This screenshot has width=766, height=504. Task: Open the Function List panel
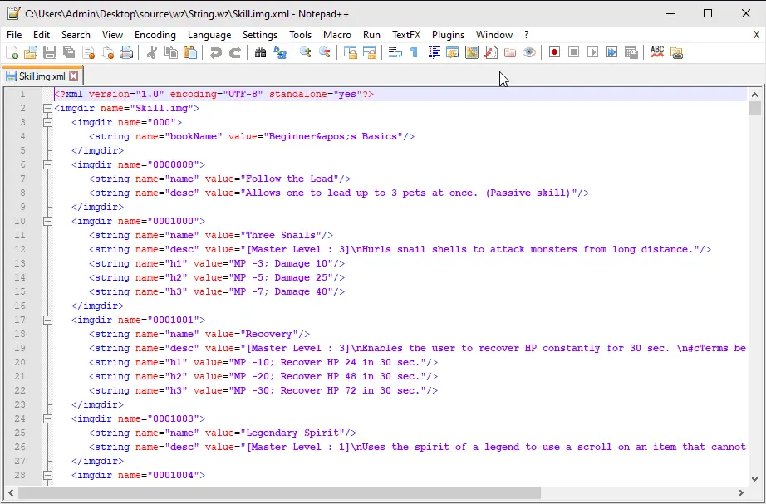(x=491, y=53)
